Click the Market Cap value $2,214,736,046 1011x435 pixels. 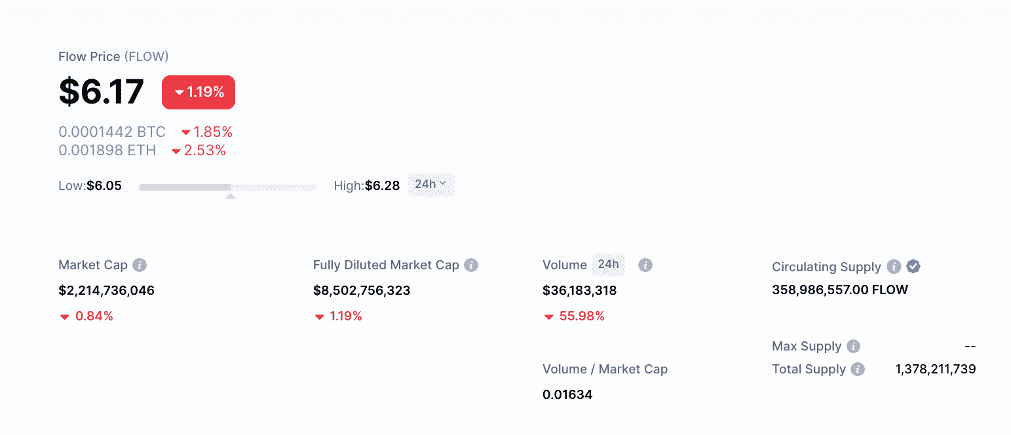(107, 290)
